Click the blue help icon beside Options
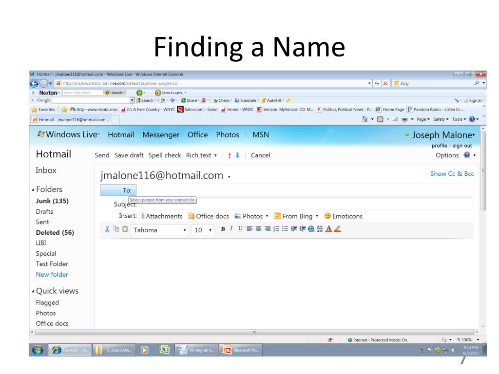 click(x=467, y=155)
